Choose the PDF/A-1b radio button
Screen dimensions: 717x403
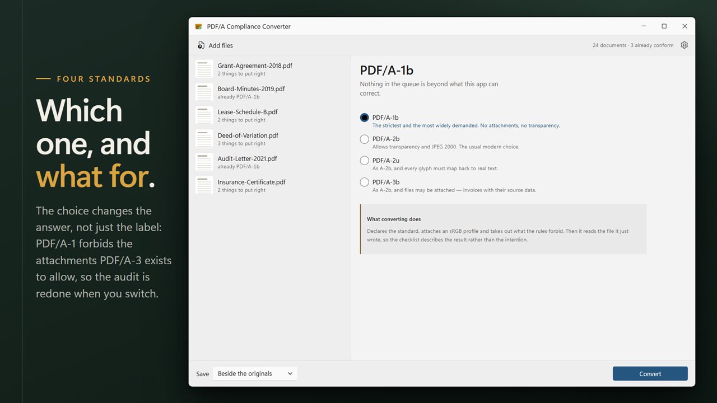(x=365, y=118)
